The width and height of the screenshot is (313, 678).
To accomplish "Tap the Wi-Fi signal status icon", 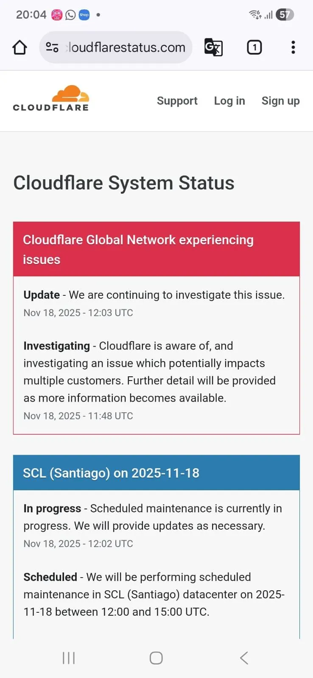I will [x=255, y=15].
